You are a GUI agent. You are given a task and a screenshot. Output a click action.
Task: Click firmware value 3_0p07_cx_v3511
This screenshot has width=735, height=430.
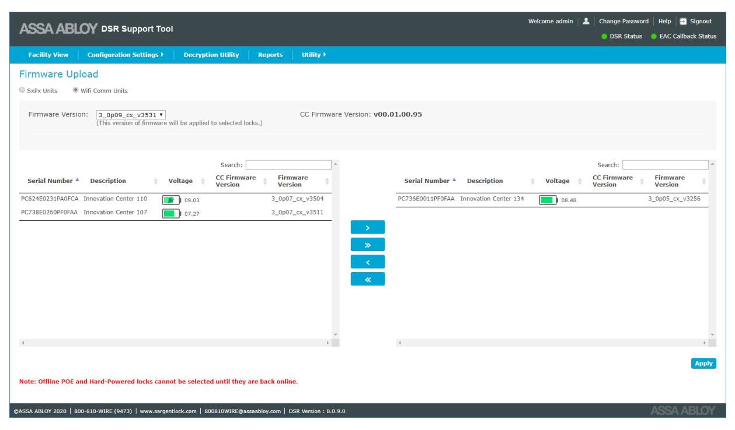tap(298, 213)
